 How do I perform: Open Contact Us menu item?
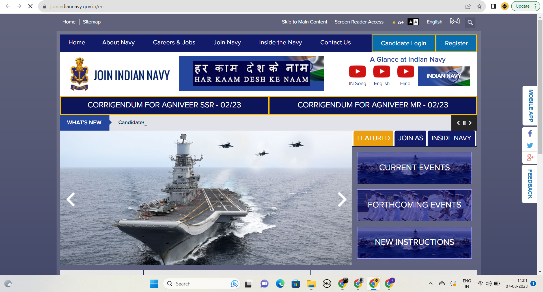click(335, 42)
